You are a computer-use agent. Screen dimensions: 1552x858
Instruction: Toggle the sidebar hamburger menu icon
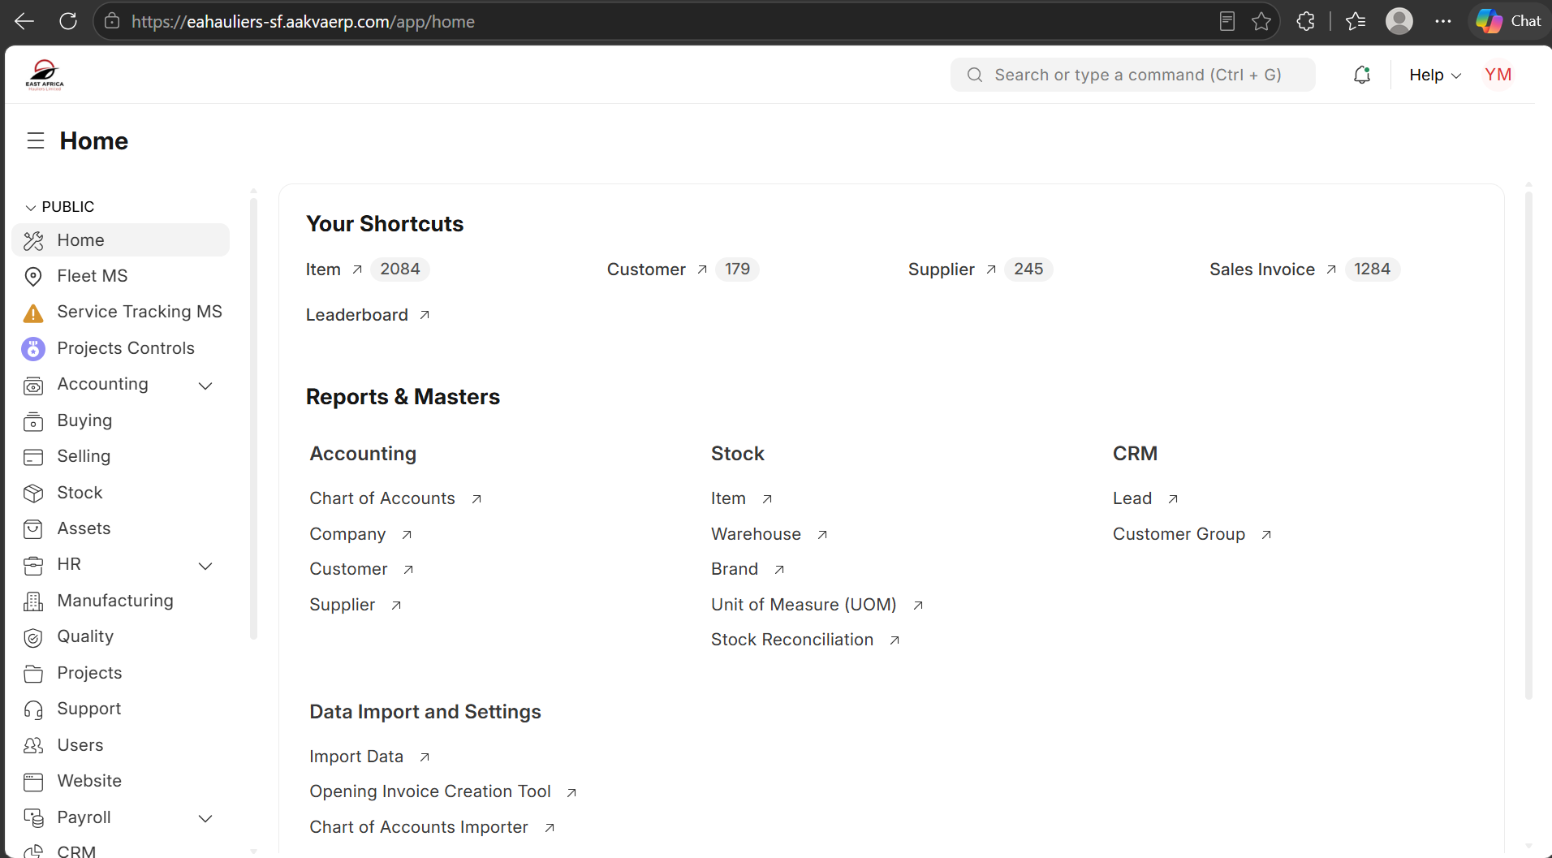tap(36, 140)
